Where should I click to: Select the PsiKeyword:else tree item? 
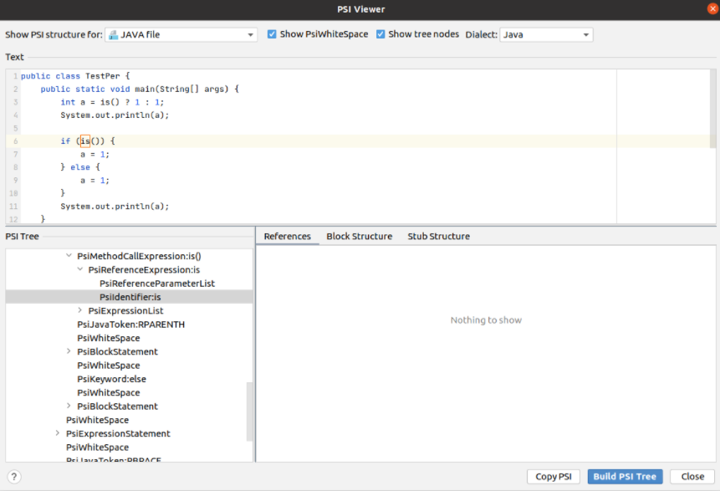tap(111, 379)
